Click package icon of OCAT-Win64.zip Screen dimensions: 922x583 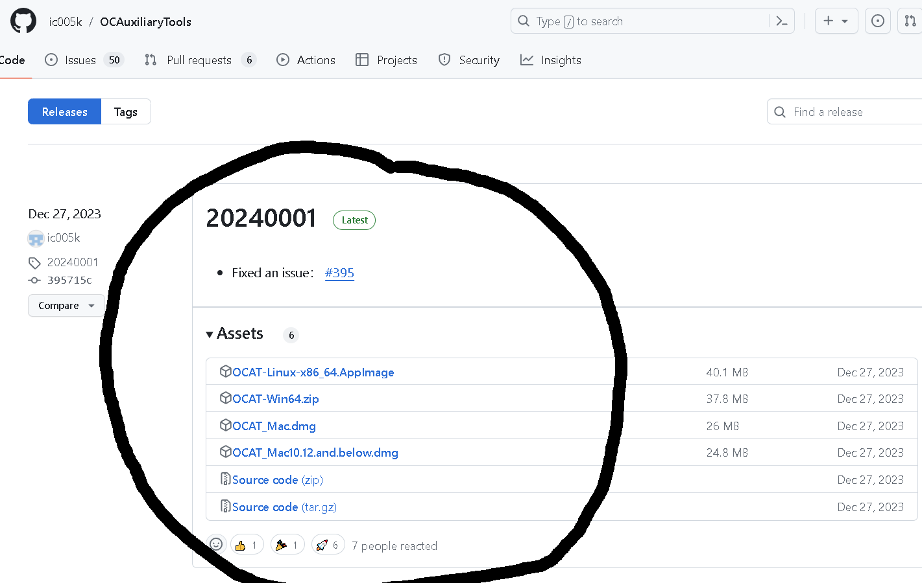point(226,398)
